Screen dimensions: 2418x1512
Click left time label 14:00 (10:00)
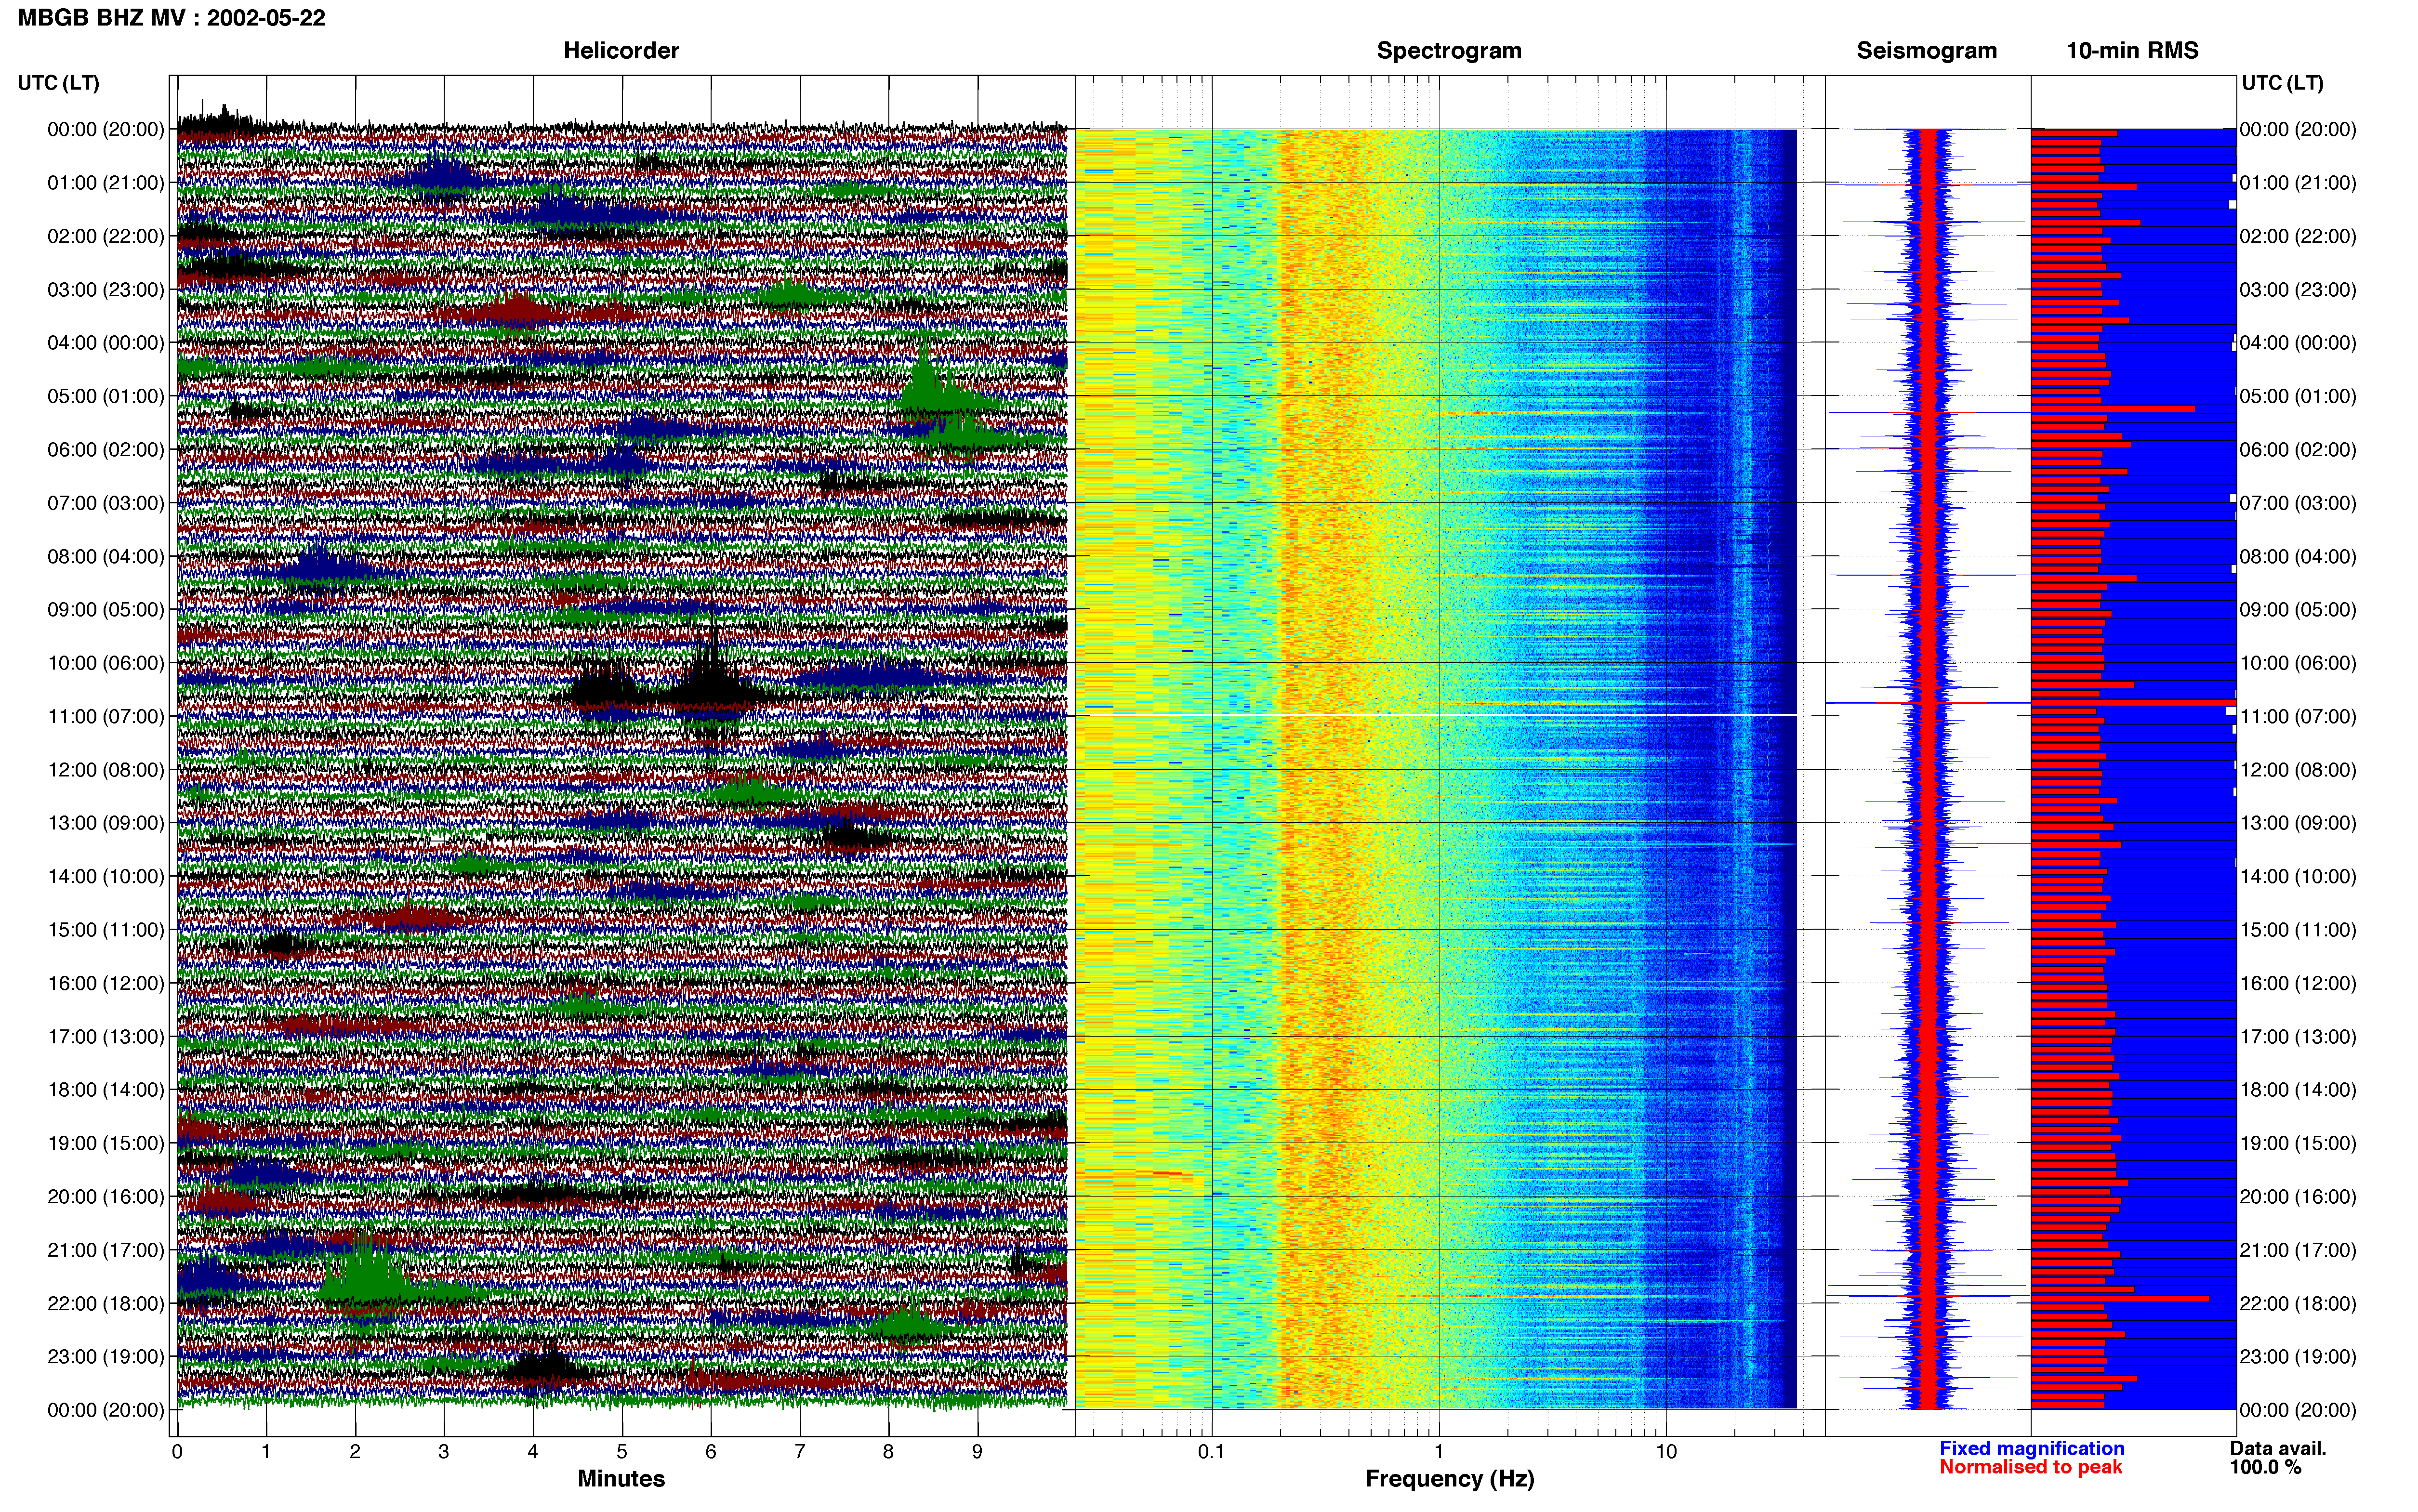106,876
